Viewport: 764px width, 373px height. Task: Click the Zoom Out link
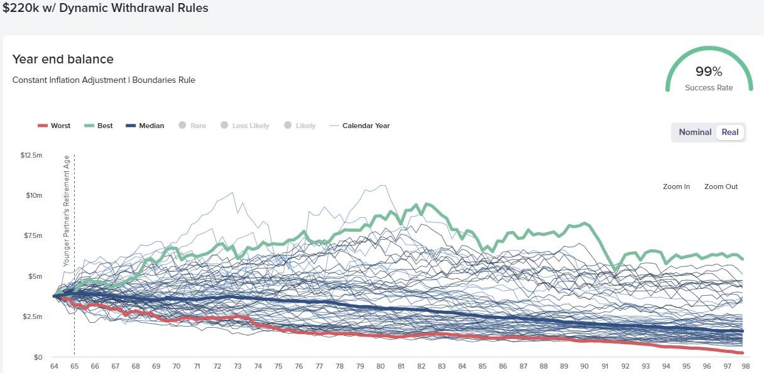(x=721, y=186)
